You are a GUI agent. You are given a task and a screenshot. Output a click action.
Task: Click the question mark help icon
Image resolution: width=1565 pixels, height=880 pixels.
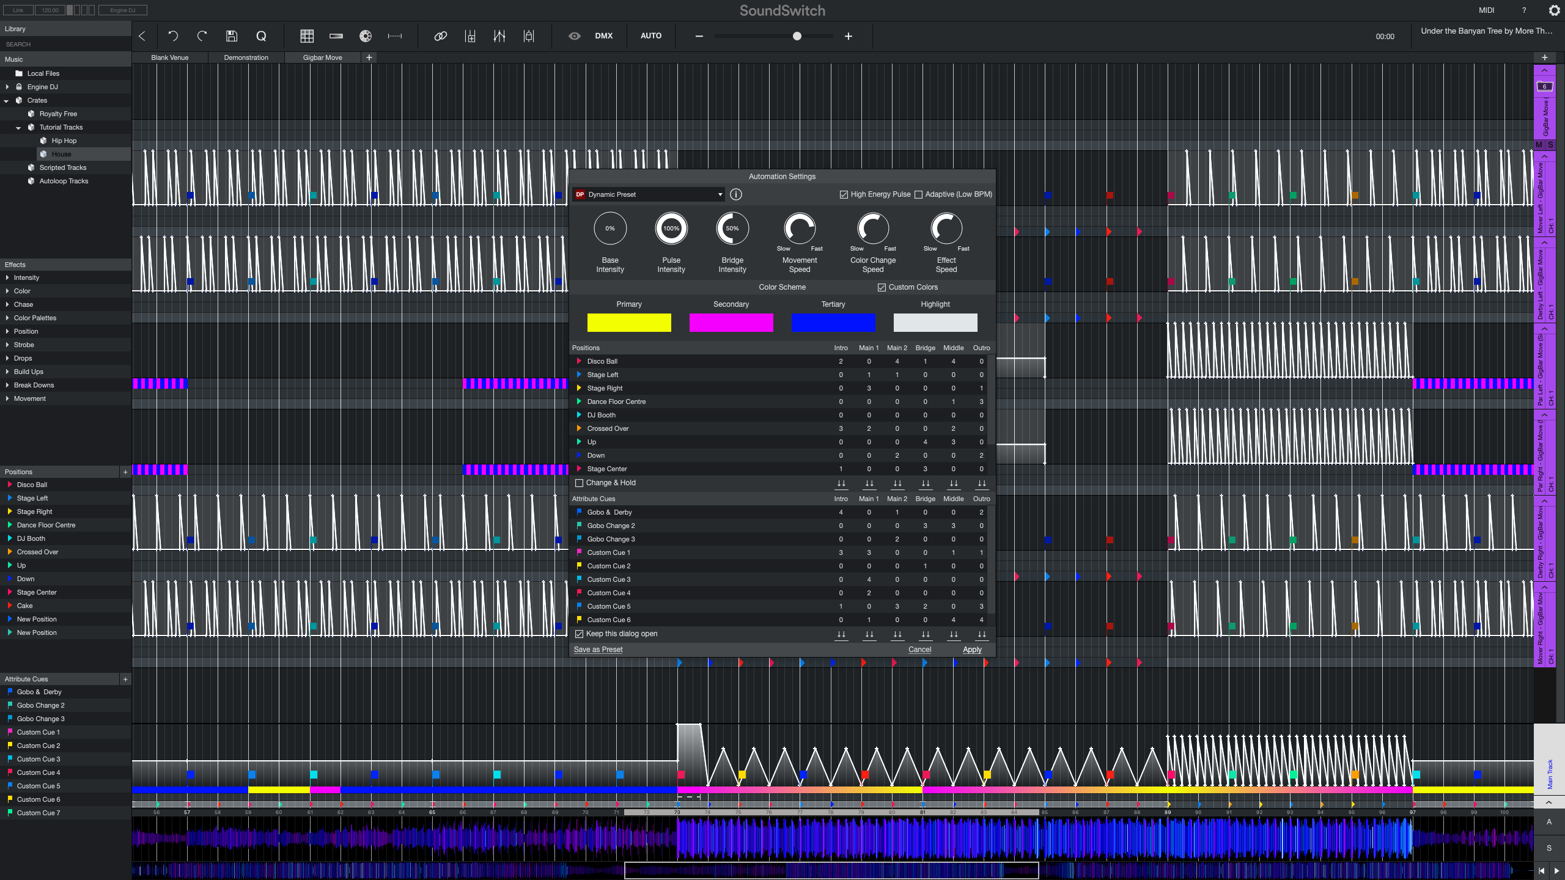click(1524, 10)
